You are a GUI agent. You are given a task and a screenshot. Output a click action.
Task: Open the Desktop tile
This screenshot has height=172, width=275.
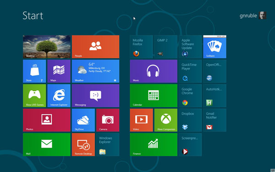coord(47,47)
